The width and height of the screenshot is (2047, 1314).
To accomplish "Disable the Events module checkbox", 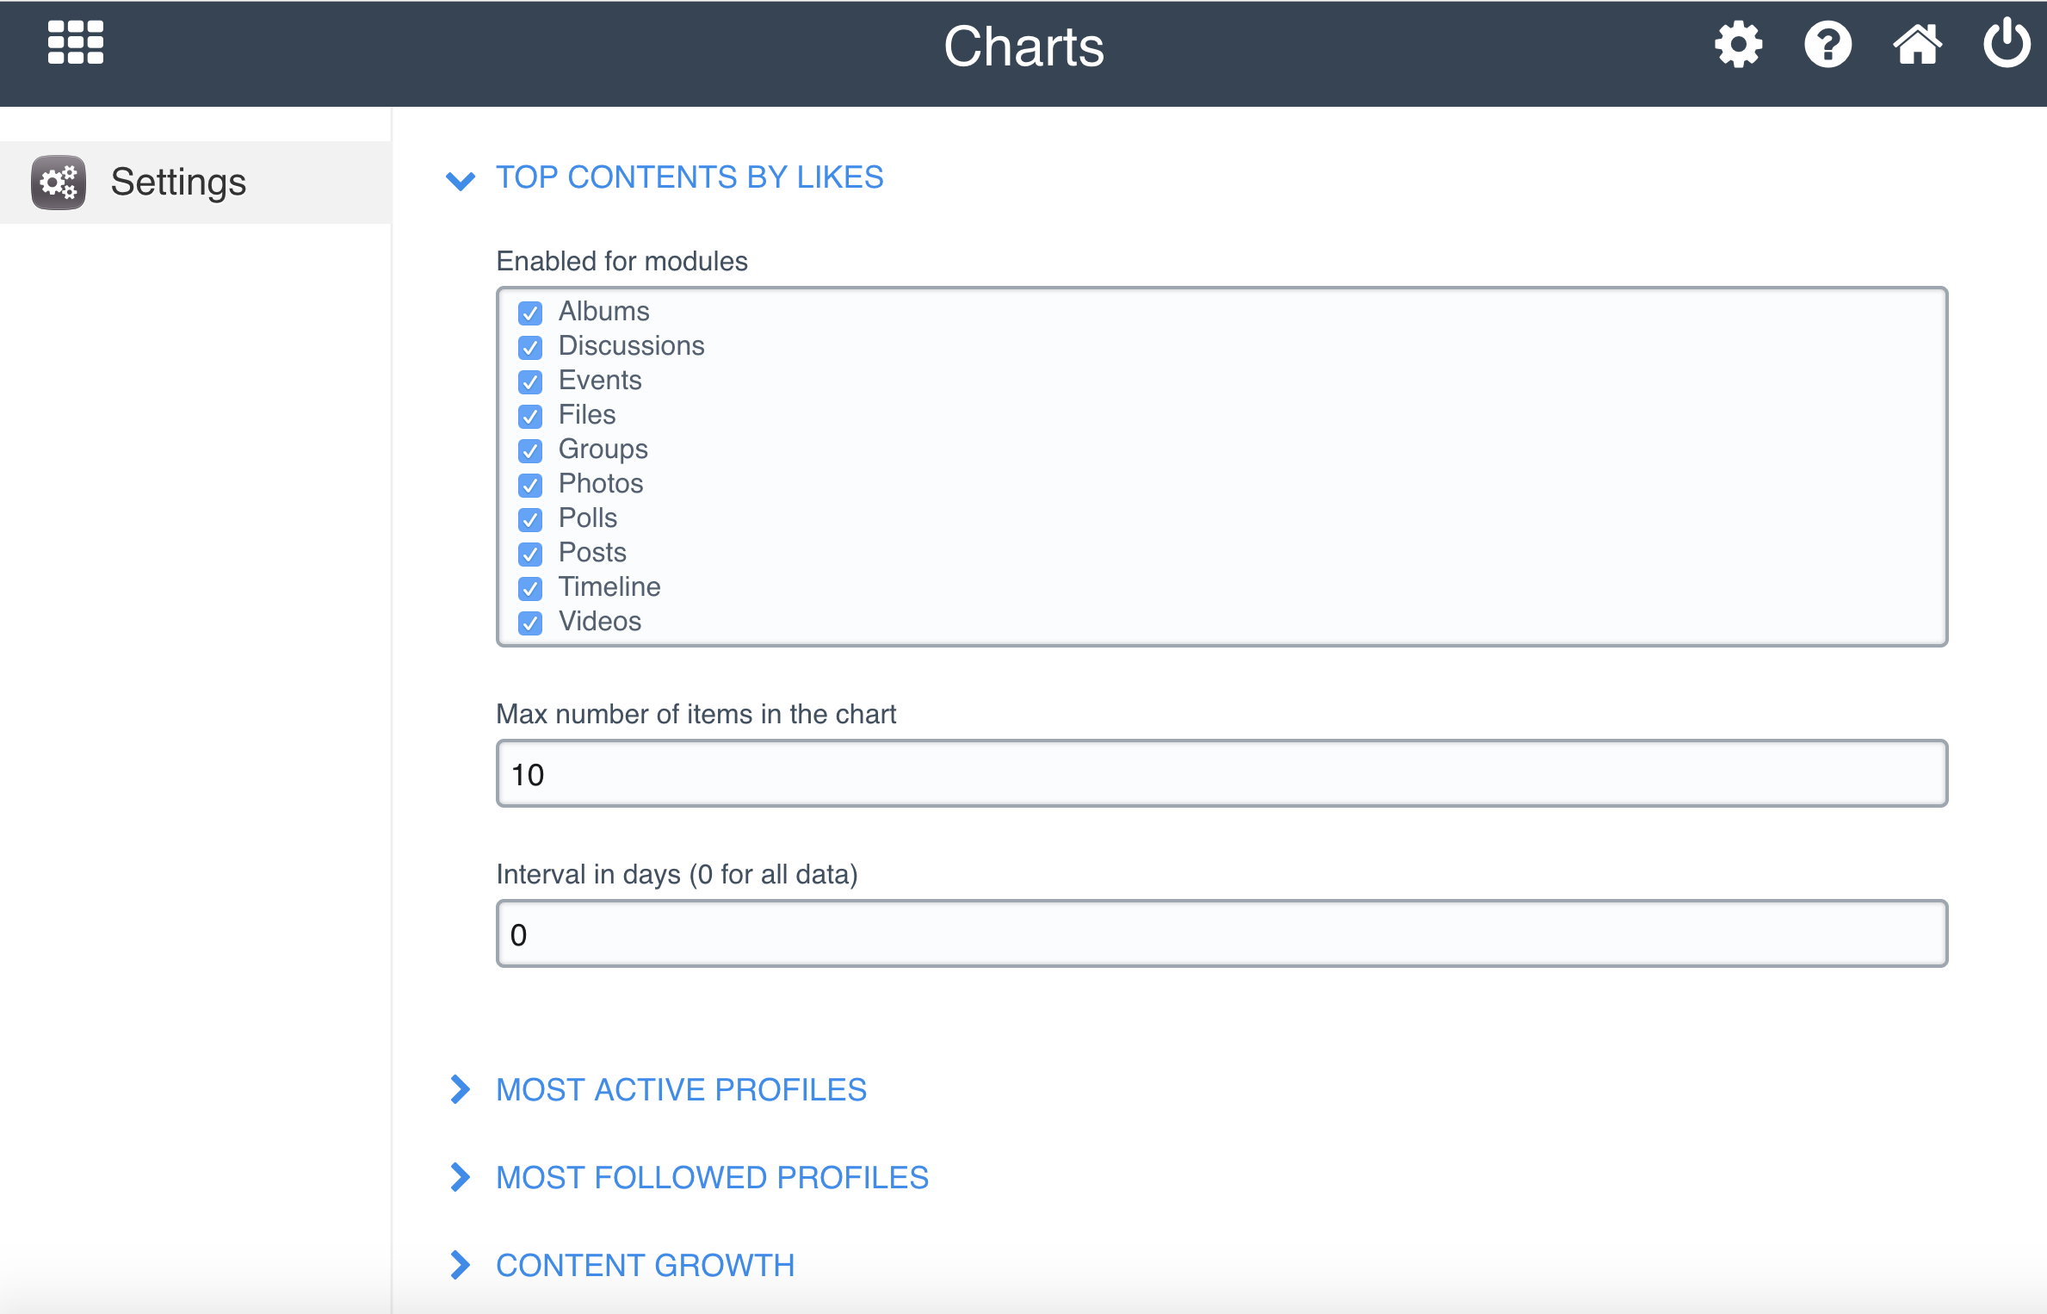I will pyautogui.click(x=530, y=381).
